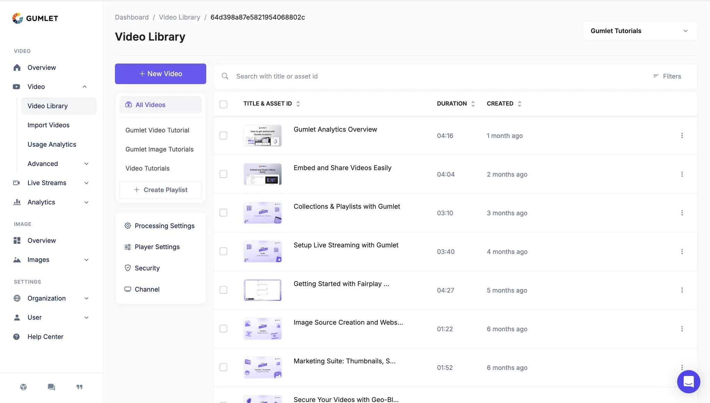The height and width of the screenshot is (403, 710).
Task: Expand the User chevron
Action: click(x=87, y=317)
